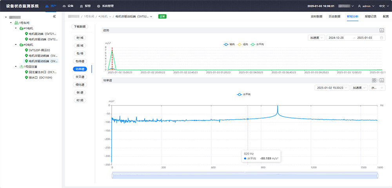Click the 1号车间 breadcrumb link
The width and height of the screenshot is (392, 188).
(89, 16)
